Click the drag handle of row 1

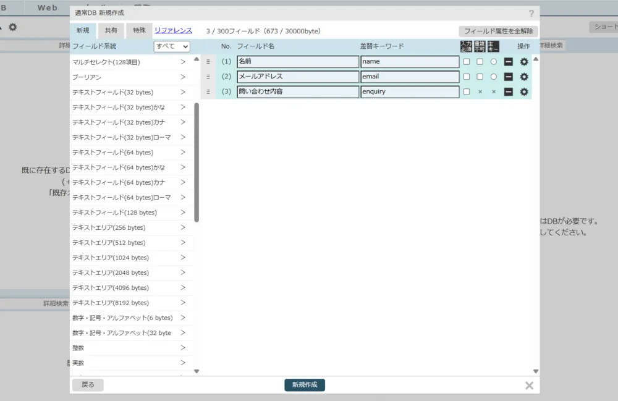(208, 62)
